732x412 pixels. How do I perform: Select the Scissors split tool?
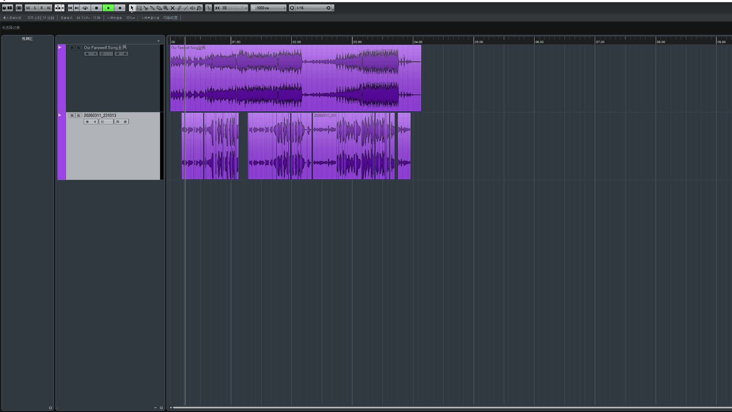tap(146, 8)
